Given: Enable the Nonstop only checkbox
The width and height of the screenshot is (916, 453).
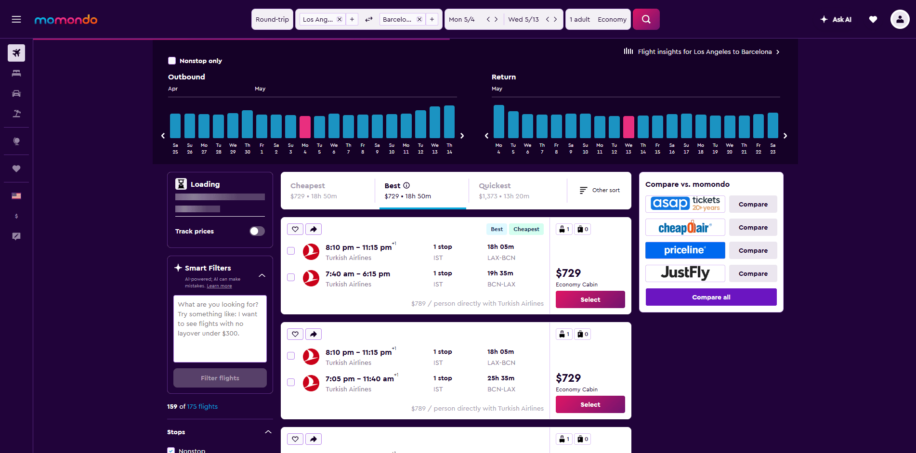Looking at the screenshot, I should (x=172, y=60).
